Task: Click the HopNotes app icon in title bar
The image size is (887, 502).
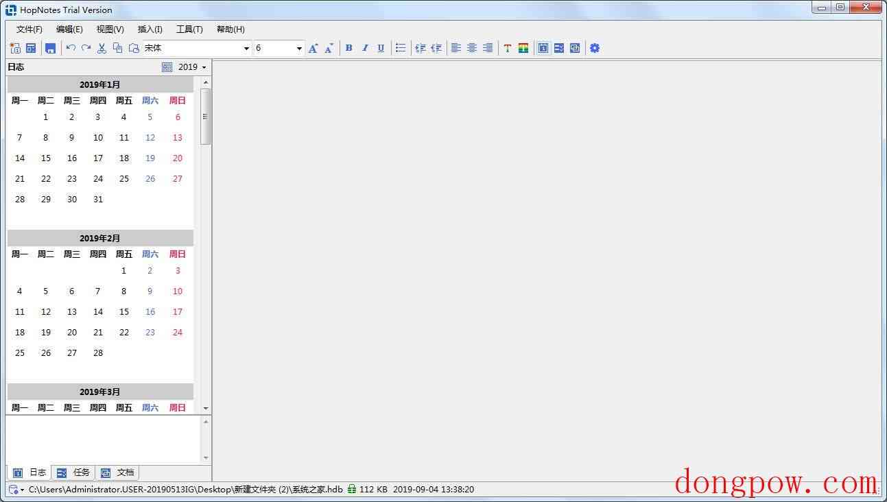Action: point(11,10)
